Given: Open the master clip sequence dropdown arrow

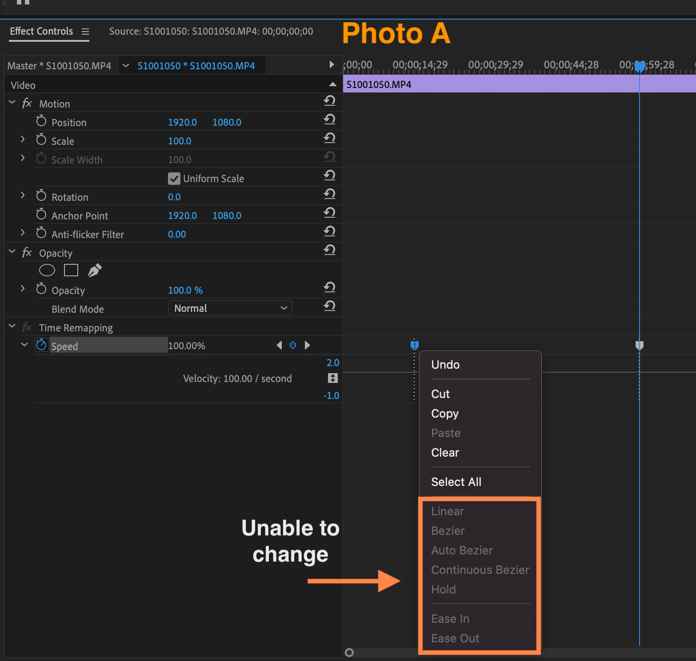Looking at the screenshot, I should click(126, 66).
